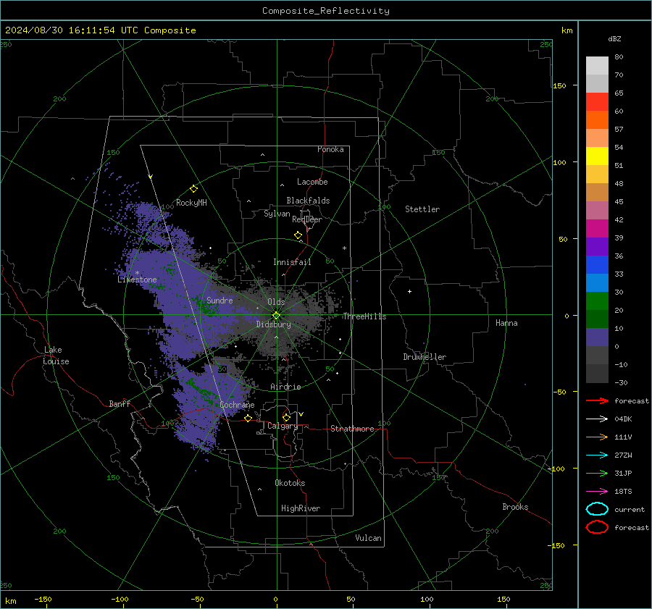652x609 pixels.
Task: Click the Airdrie label
Action: point(285,387)
